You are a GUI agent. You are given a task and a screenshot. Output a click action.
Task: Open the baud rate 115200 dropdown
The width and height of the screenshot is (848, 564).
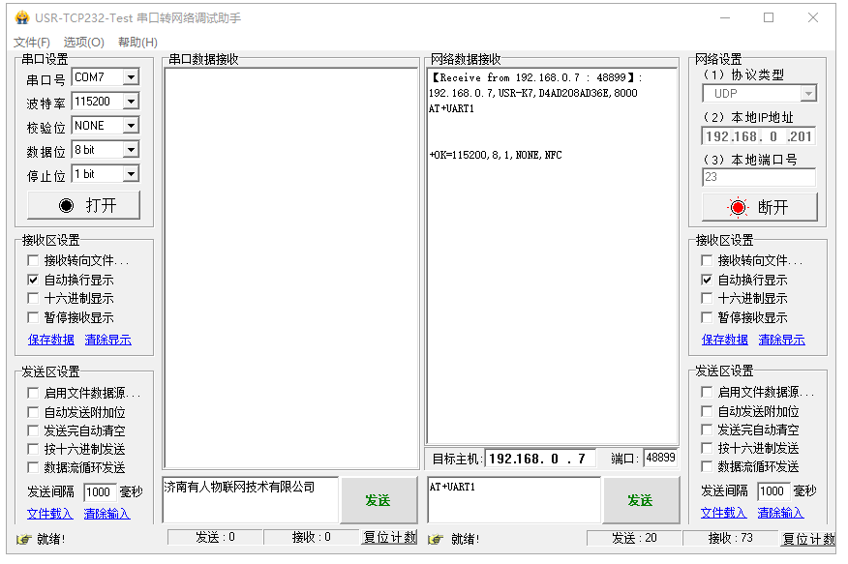(x=131, y=102)
